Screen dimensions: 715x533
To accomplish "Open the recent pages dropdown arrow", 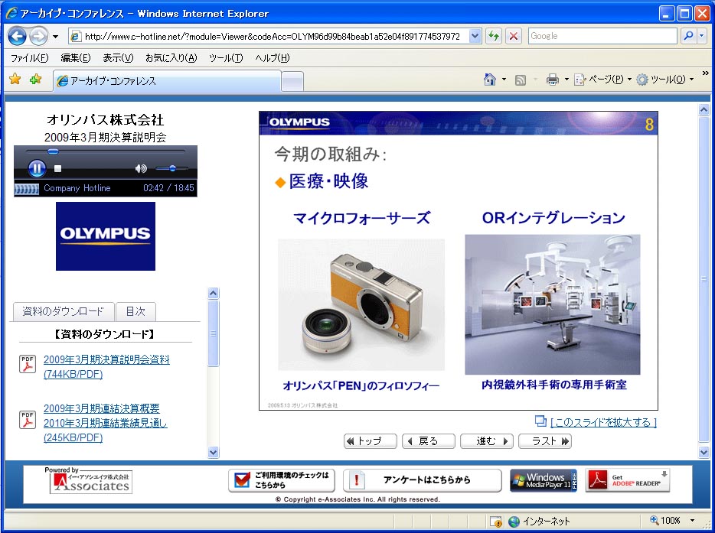I will (x=56, y=37).
